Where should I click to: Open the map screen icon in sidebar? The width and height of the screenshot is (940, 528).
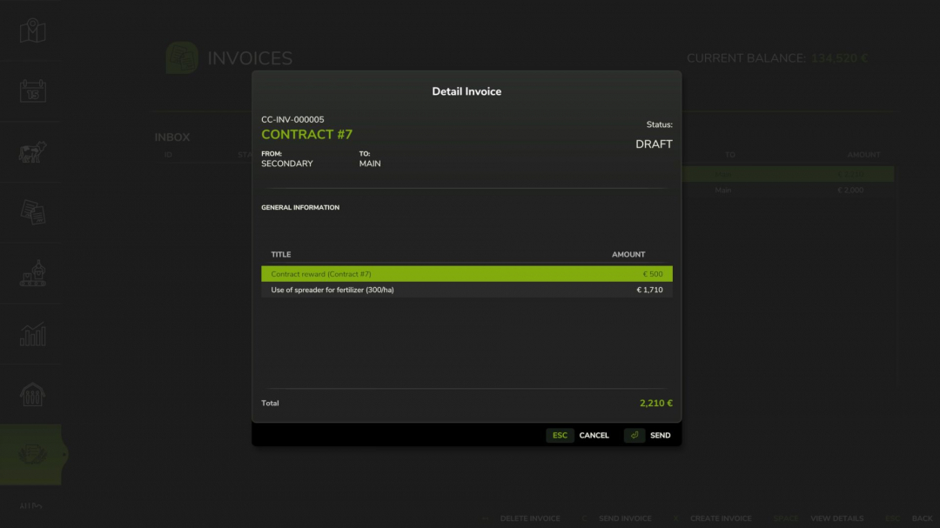(31, 30)
